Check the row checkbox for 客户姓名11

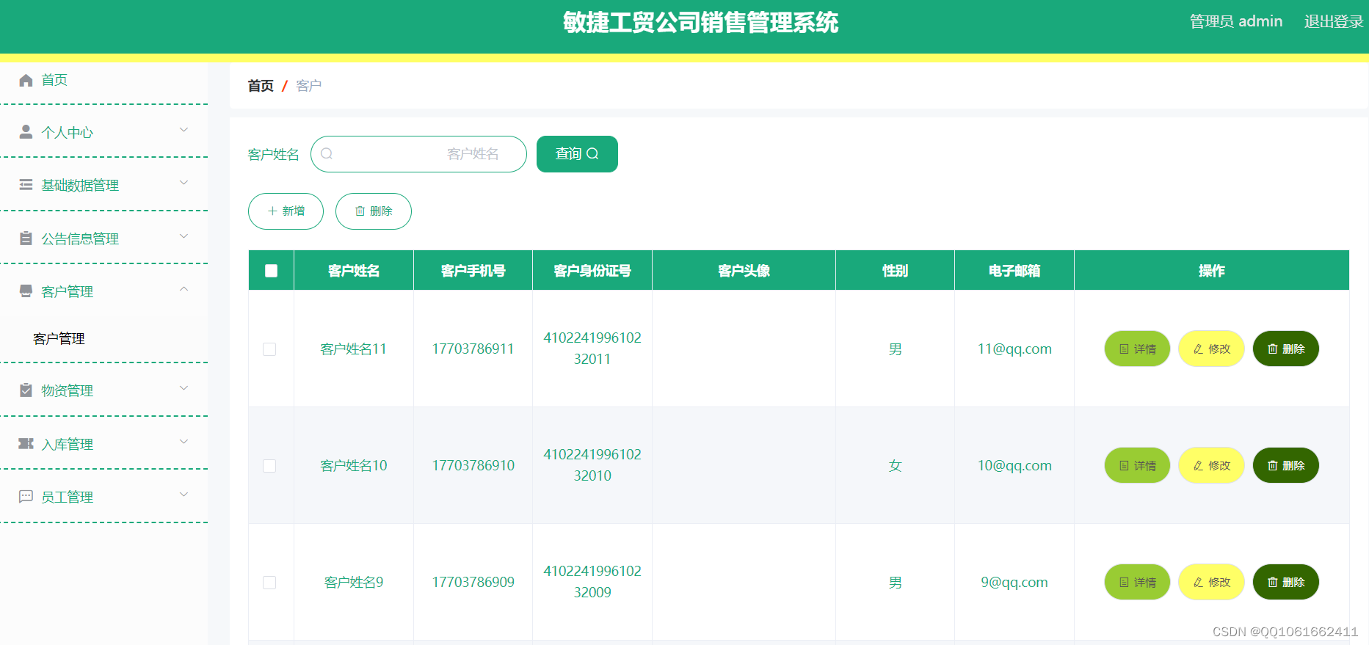pyautogui.click(x=269, y=349)
